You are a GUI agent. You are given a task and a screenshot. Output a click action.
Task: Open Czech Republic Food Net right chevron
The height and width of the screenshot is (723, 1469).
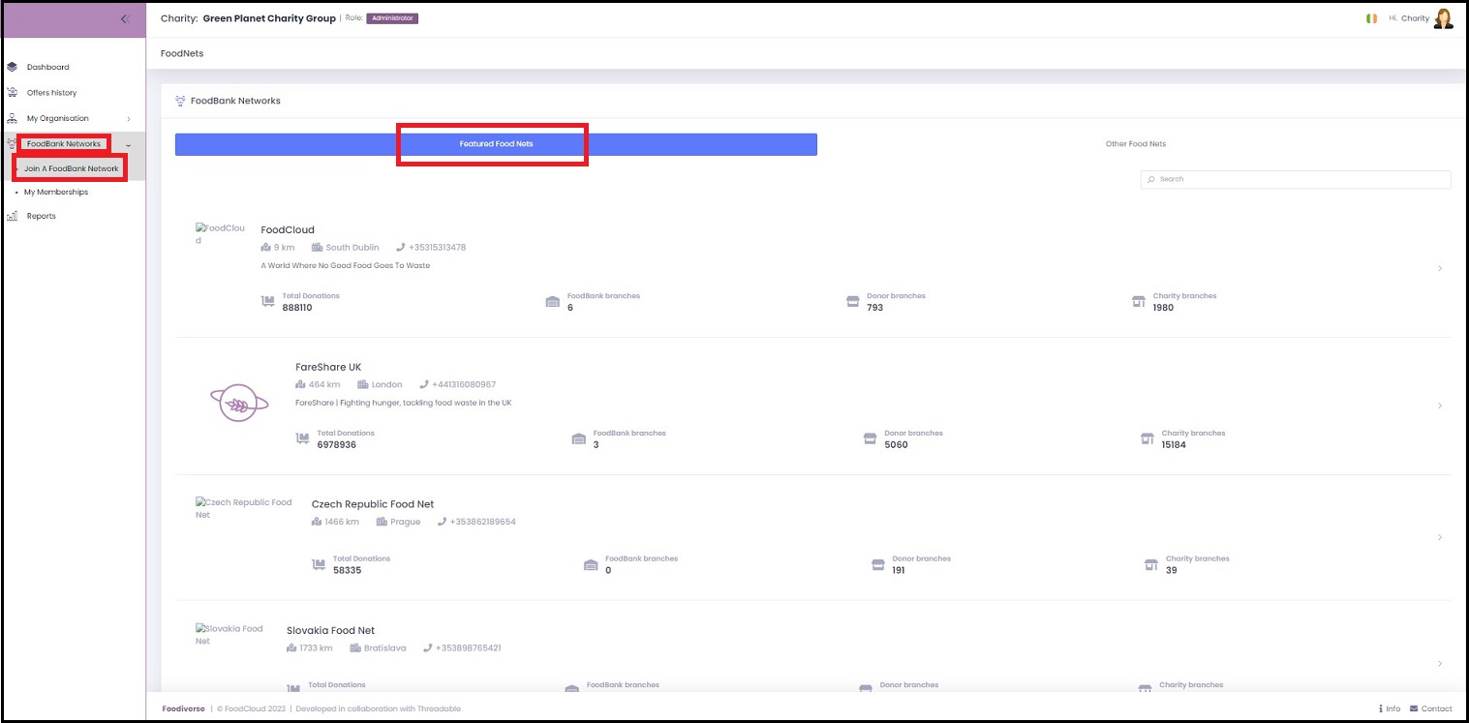click(x=1440, y=537)
